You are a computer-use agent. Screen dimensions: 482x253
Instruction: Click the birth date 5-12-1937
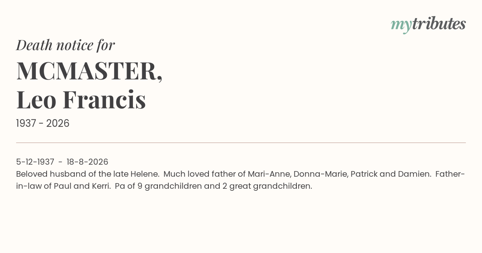click(x=35, y=162)
